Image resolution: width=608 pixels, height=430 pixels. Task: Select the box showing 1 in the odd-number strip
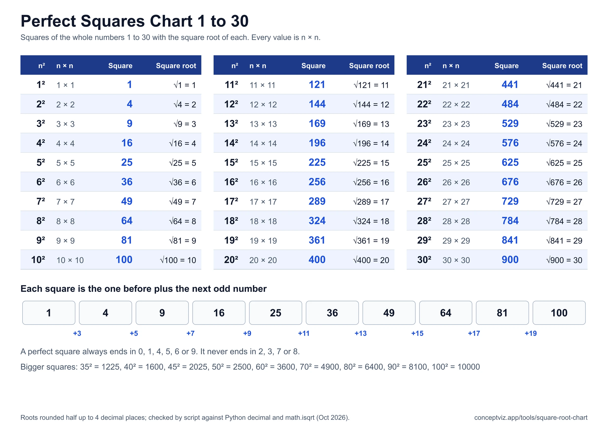[49, 313]
